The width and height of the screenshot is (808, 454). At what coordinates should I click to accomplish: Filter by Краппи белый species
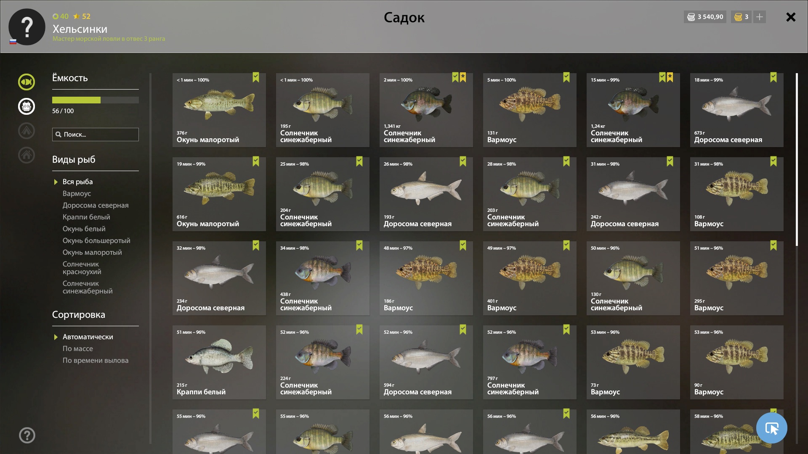pos(86,217)
